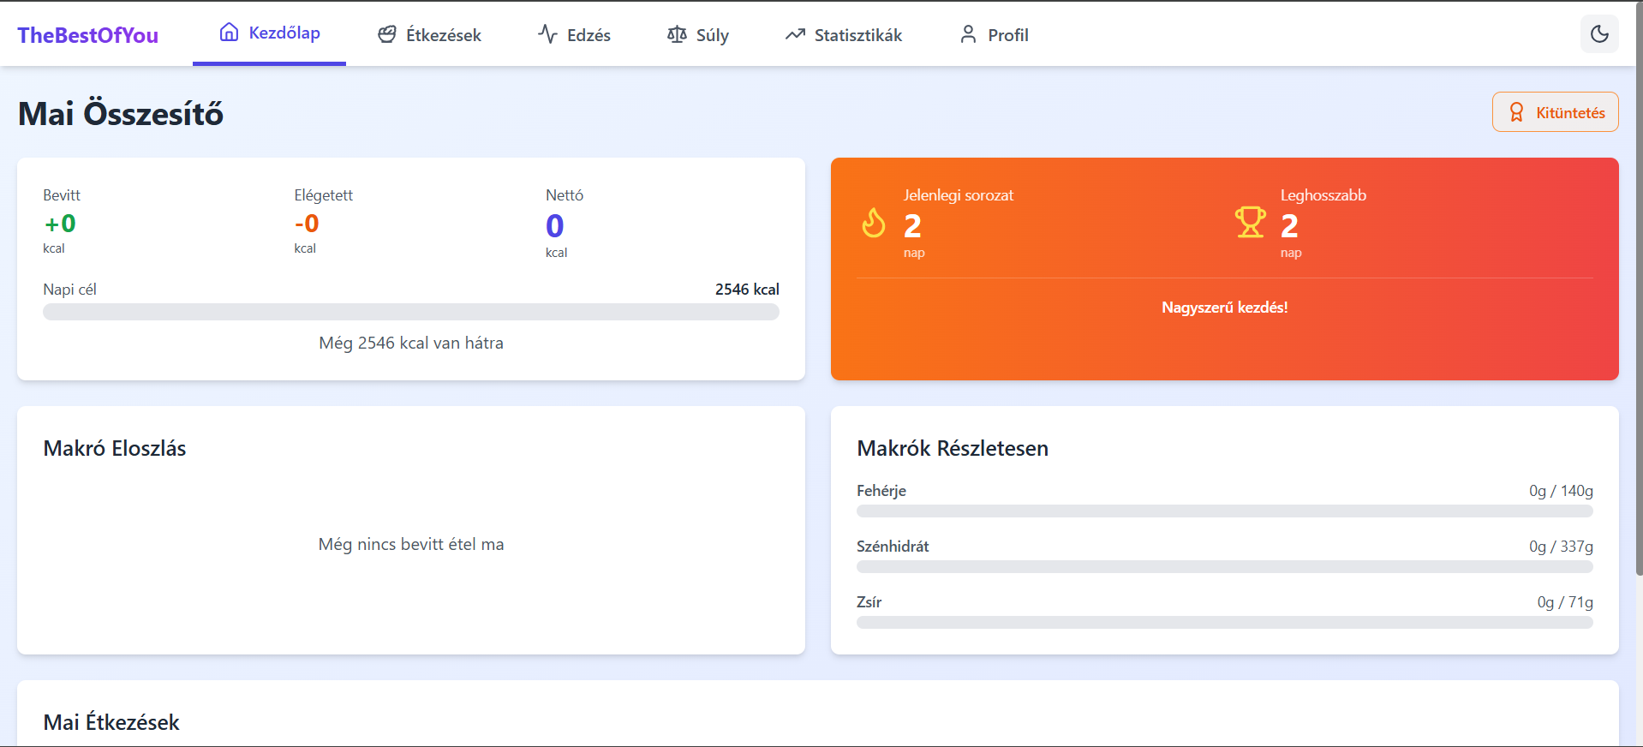The height and width of the screenshot is (747, 1643).
Task: Open the Kitüntetés button
Action: pyautogui.click(x=1555, y=112)
